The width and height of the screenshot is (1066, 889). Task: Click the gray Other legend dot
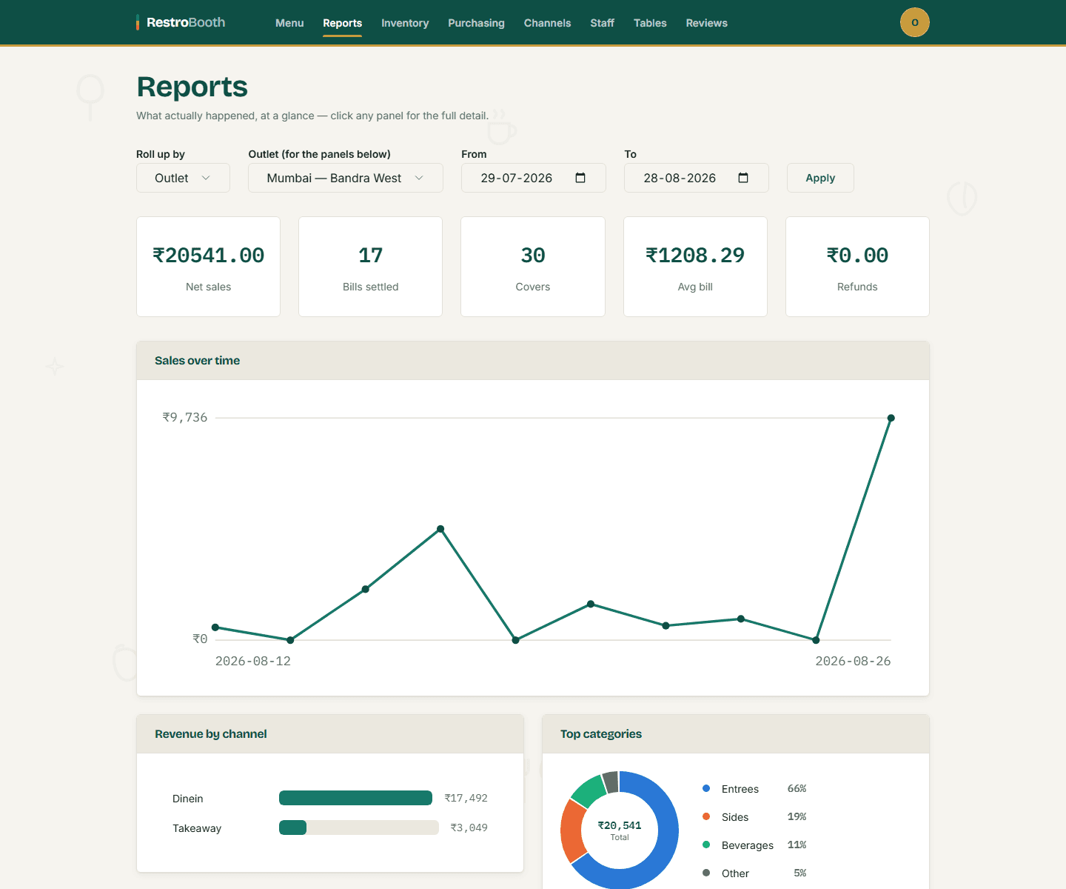(x=706, y=873)
